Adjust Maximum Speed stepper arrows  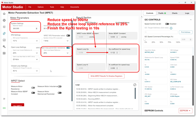pyautogui.click(x=37, y=28)
